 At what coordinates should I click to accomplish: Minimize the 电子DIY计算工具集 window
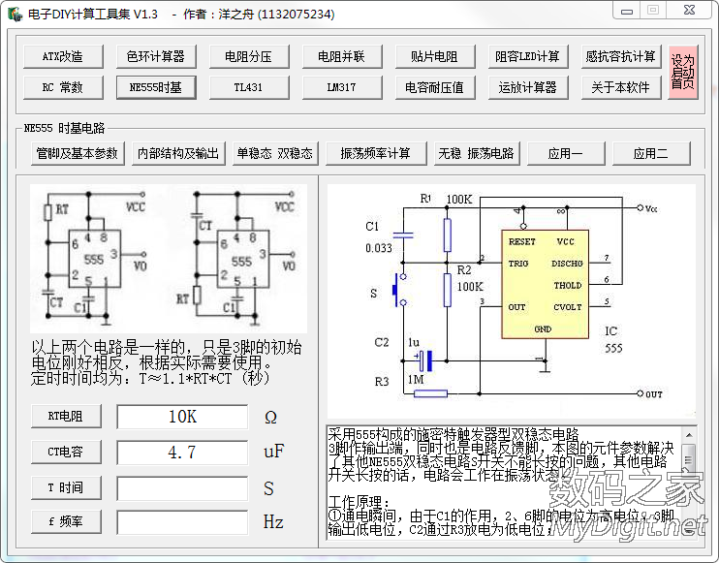[x=627, y=11]
